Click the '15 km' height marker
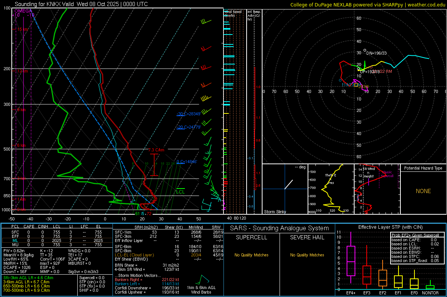 [22, 30]
